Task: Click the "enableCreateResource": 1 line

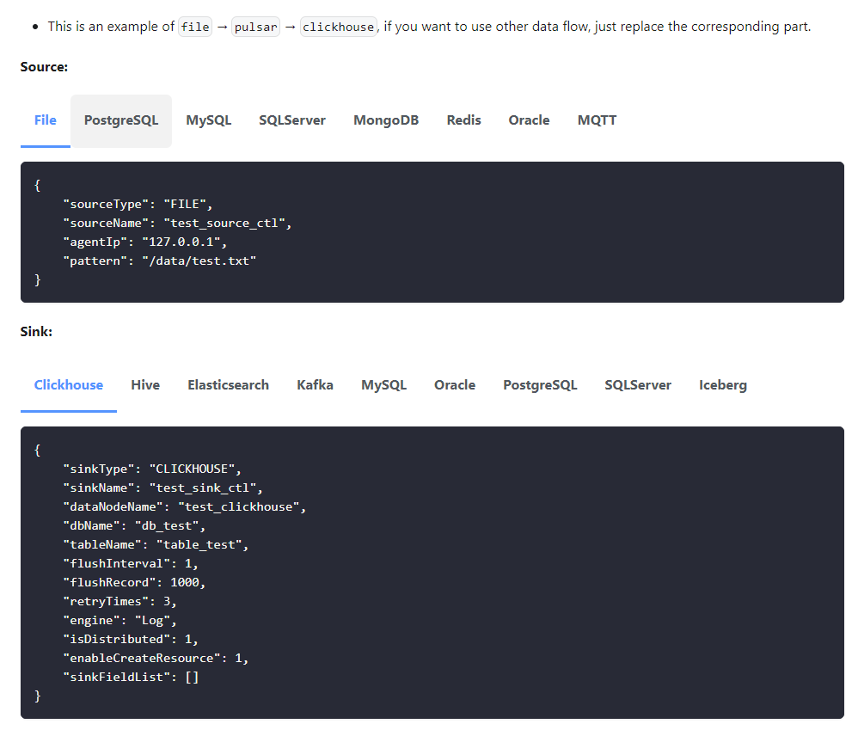Action: [x=156, y=659]
